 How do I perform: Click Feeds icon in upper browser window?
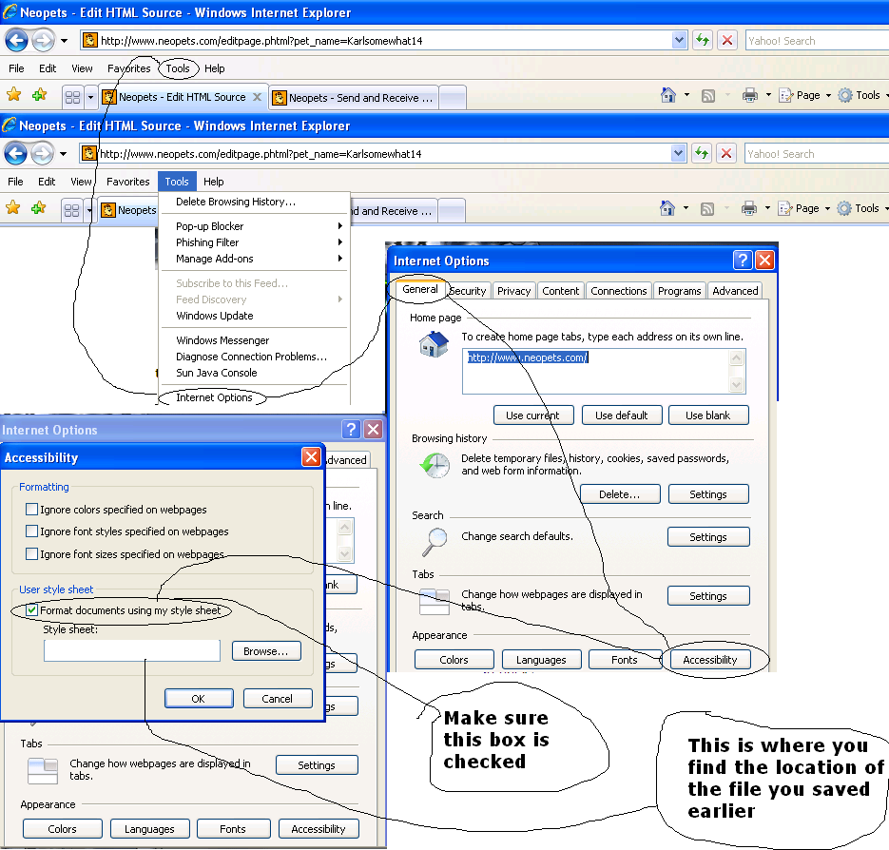[x=708, y=96]
